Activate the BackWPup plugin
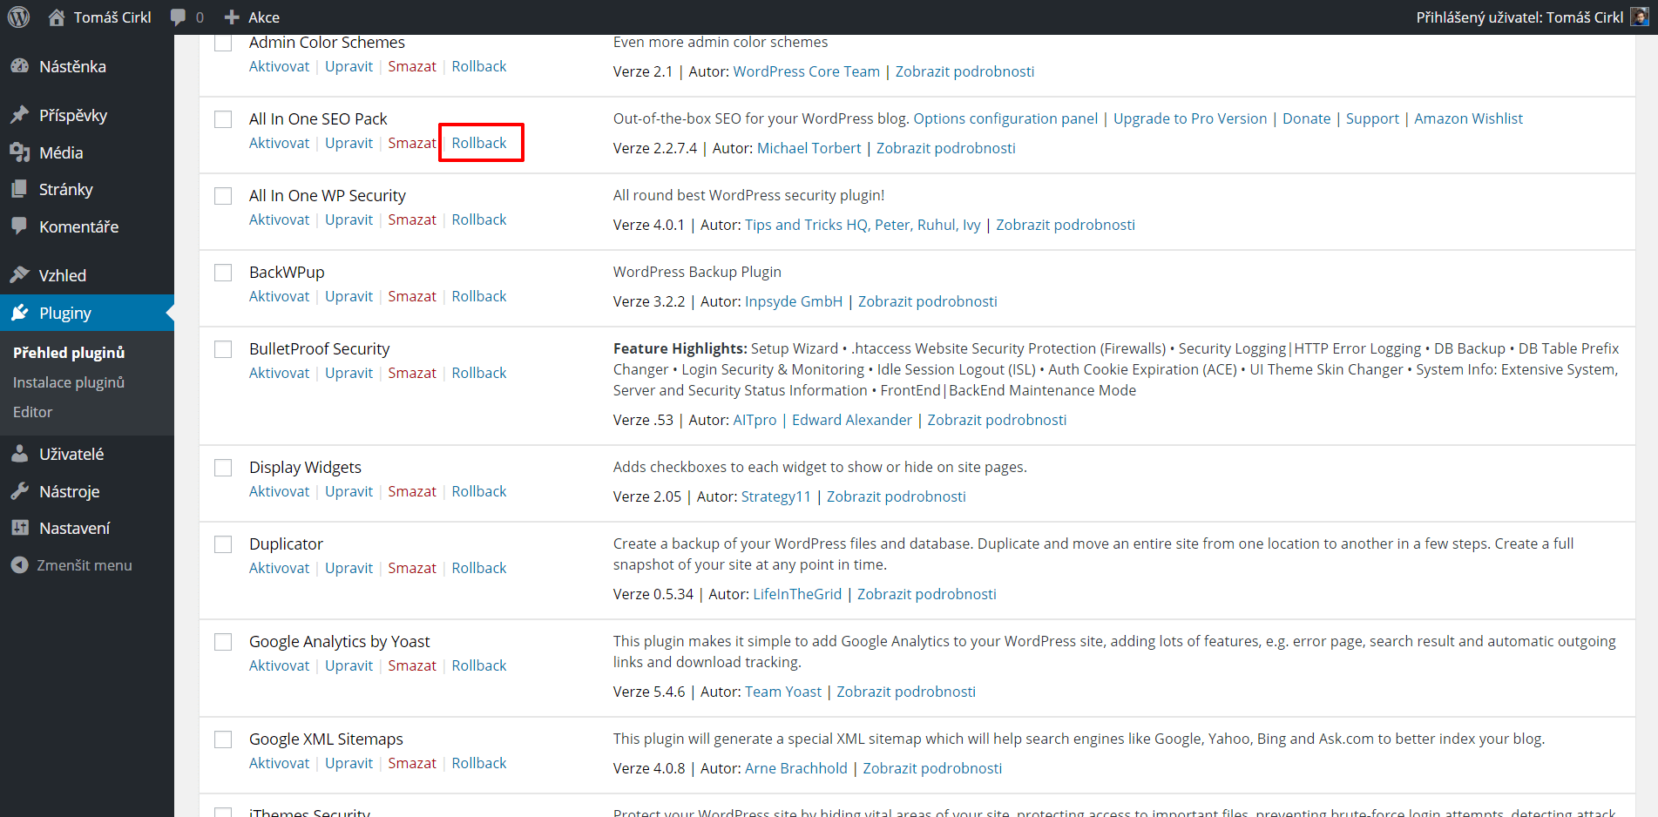 [279, 296]
